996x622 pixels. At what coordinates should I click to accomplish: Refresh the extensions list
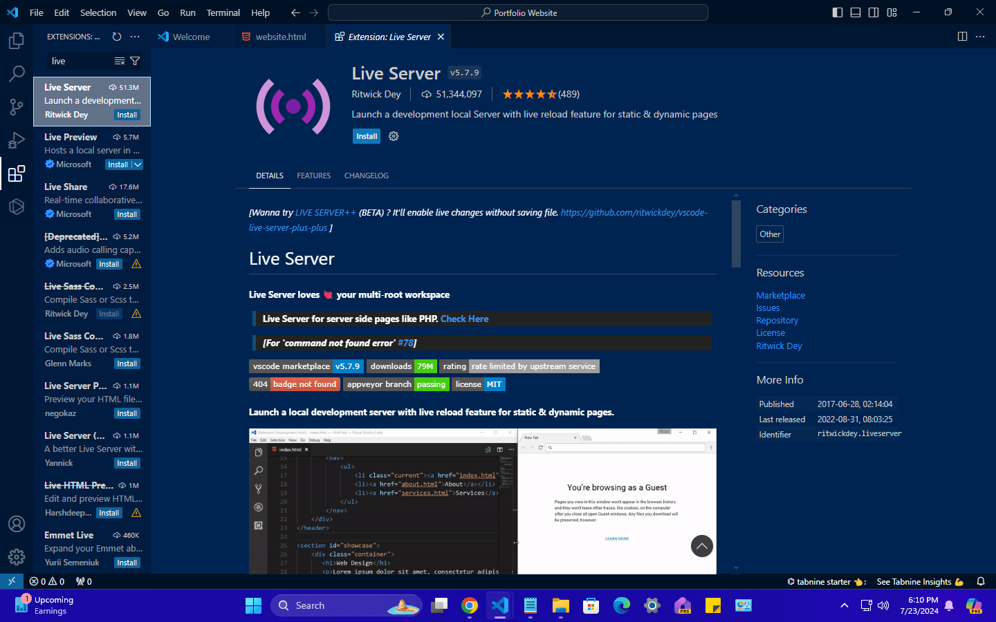click(117, 37)
